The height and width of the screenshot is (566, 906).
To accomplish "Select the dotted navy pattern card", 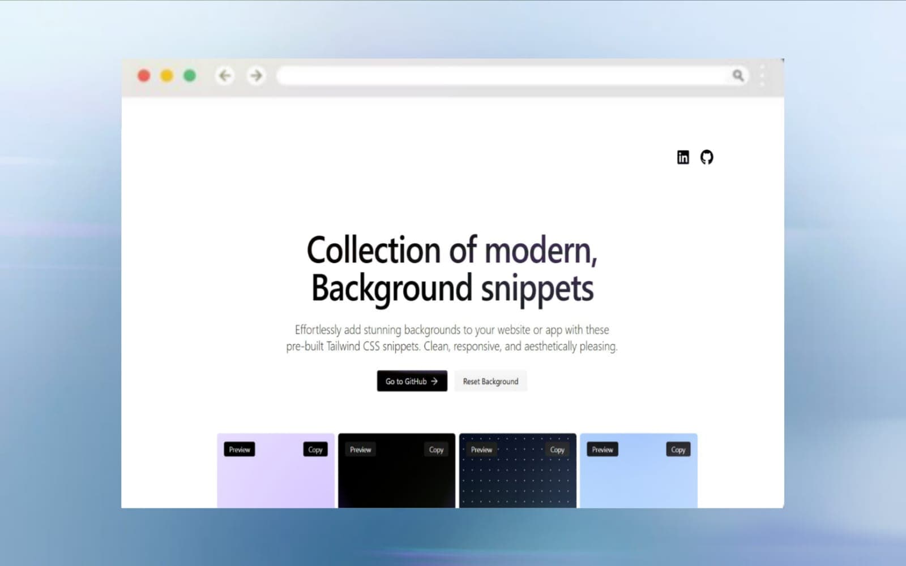I will (518, 483).
